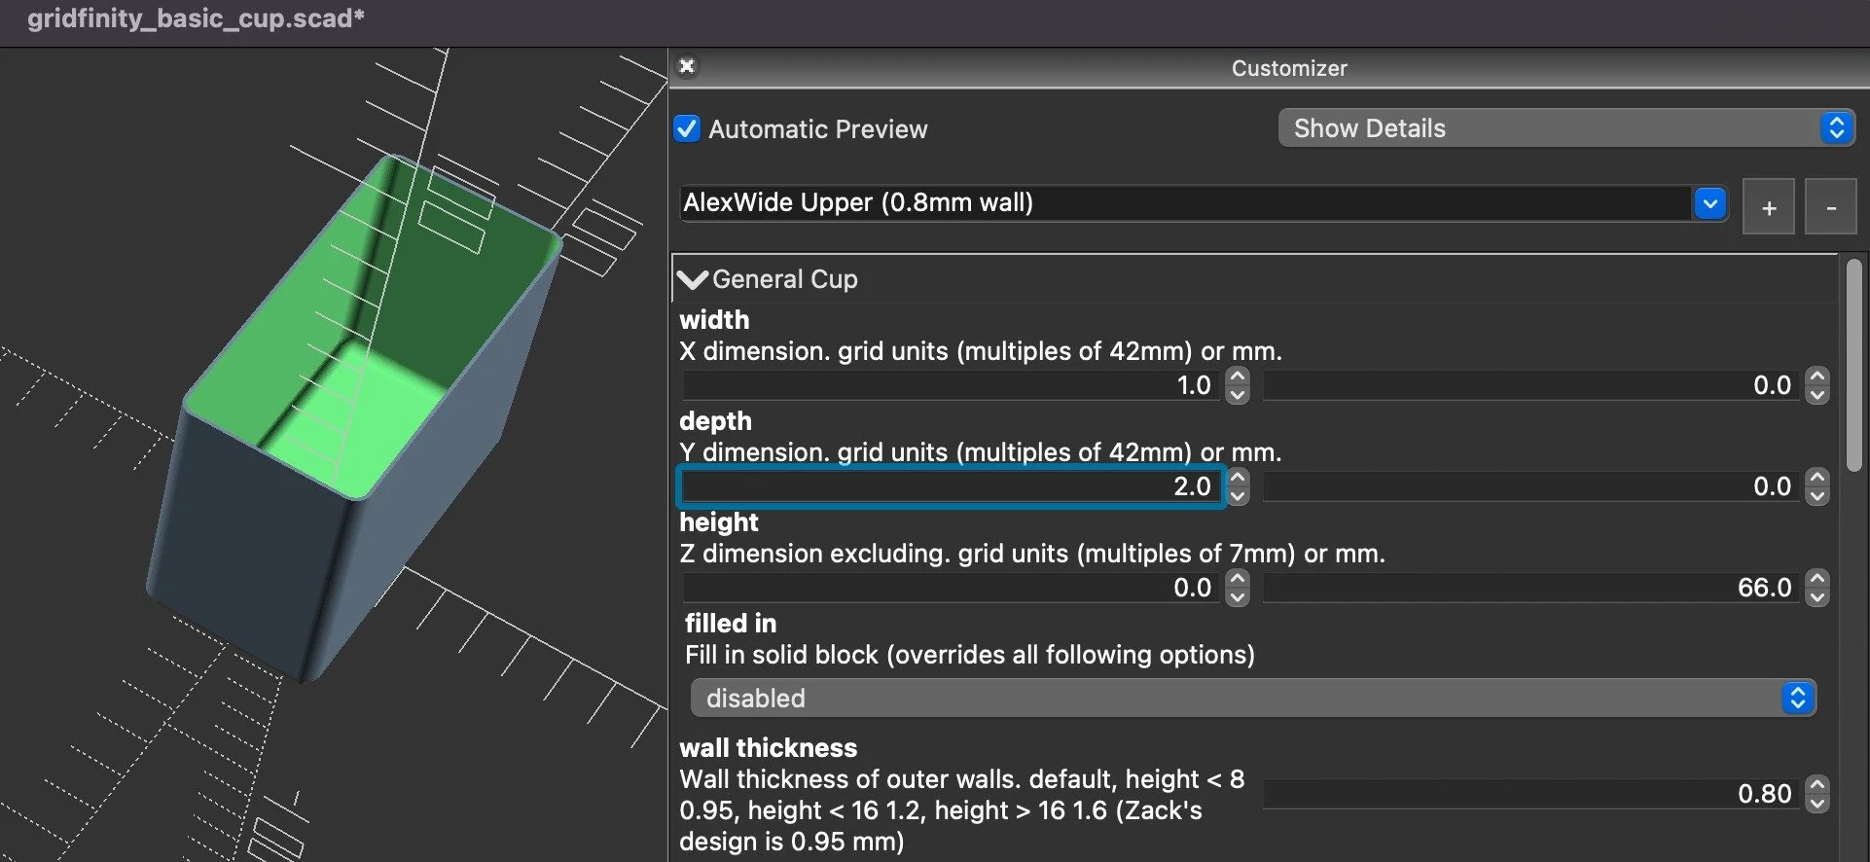
Task: Click the 'wall thickness' parameter label
Action: [769, 747]
